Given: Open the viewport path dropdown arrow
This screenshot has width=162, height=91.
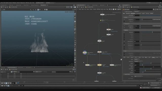Looking at the screenshot, I should pos(65,7).
